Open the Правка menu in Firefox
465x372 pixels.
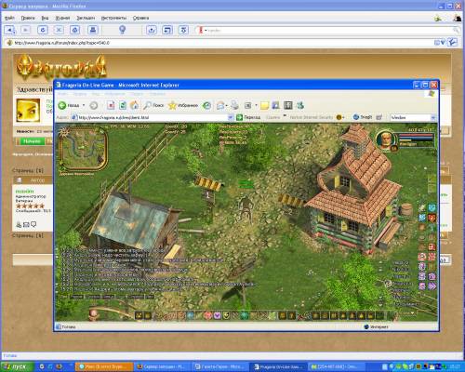click(x=28, y=18)
